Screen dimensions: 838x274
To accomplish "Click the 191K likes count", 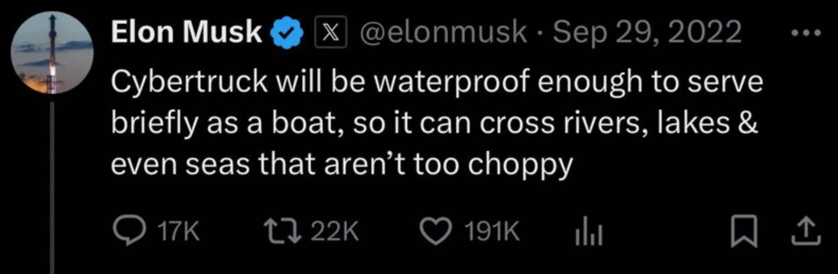I will click(492, 232).
